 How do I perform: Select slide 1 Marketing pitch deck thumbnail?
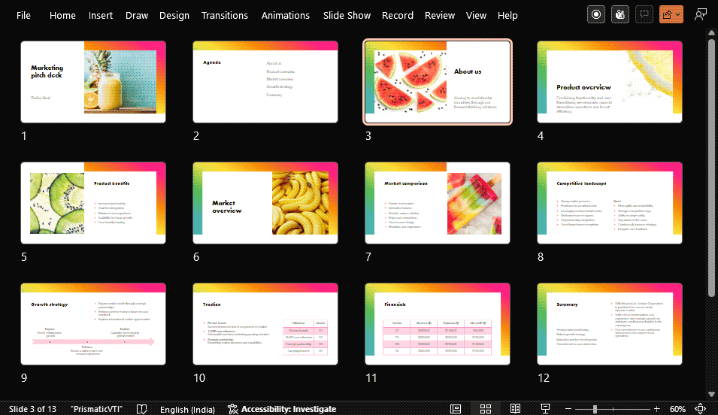[x=93, y=82]
